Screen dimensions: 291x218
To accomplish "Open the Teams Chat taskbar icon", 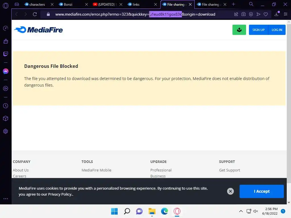I will (x=139, y=211).
